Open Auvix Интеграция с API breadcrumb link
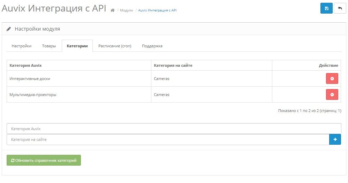 [157, 10]
